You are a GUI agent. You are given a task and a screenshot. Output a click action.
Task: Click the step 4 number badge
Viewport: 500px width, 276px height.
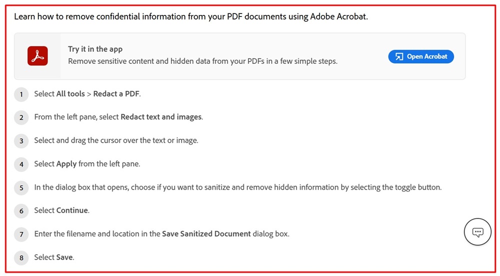pos(21,164)
